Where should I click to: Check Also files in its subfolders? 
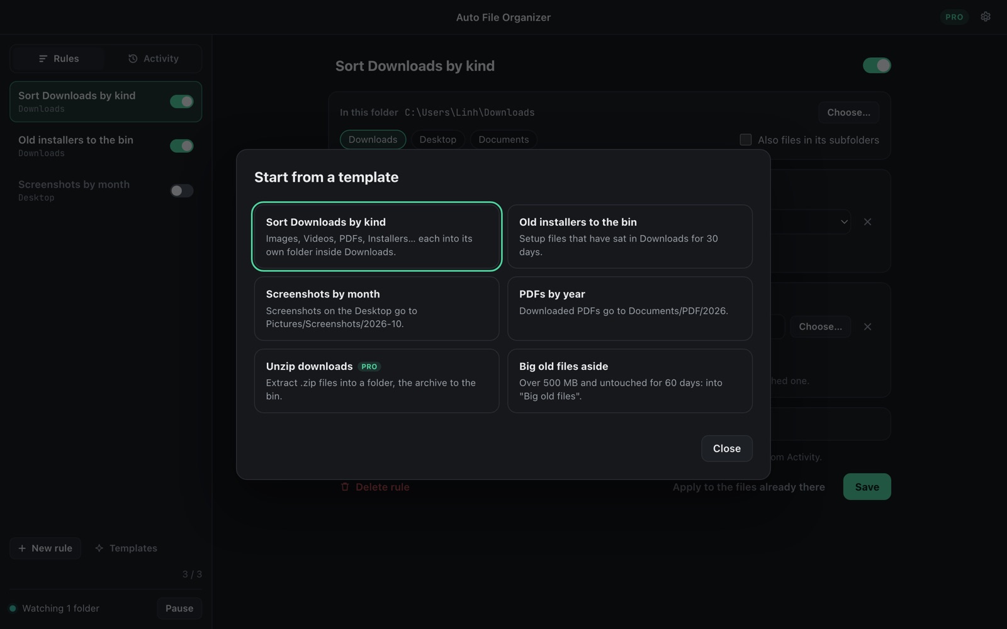pos(746,140)
